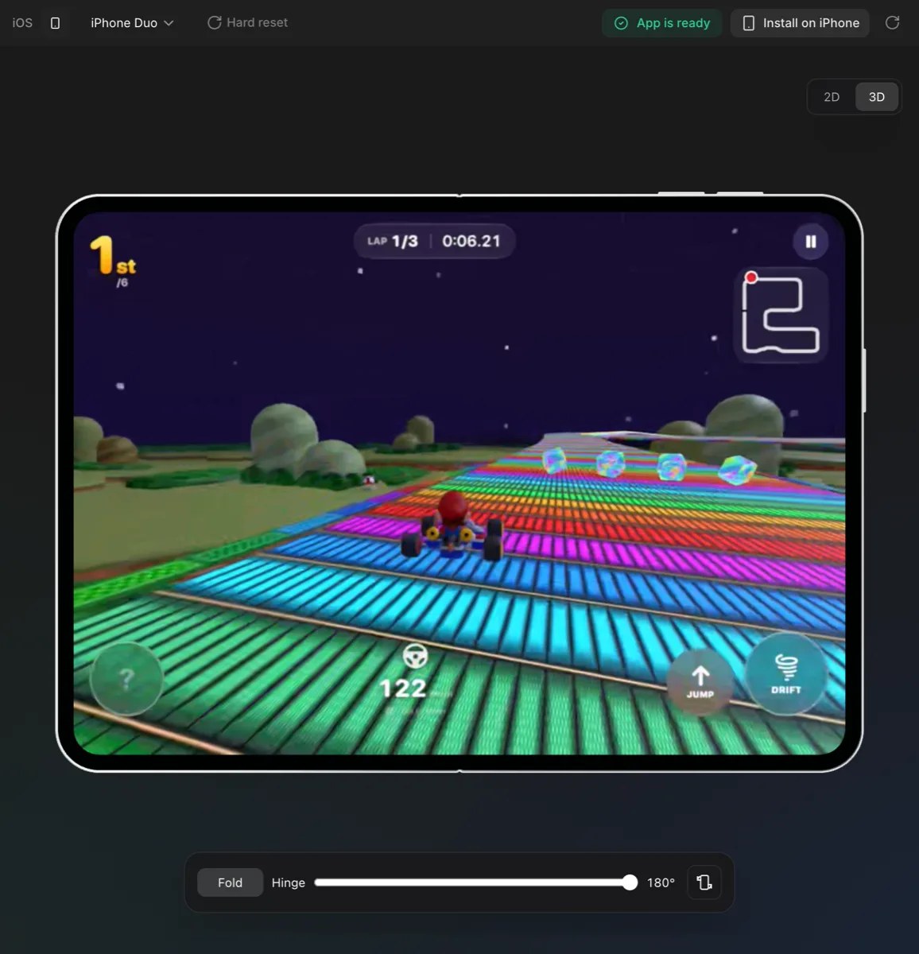Click the iOS platform label

tap(22, 23)
